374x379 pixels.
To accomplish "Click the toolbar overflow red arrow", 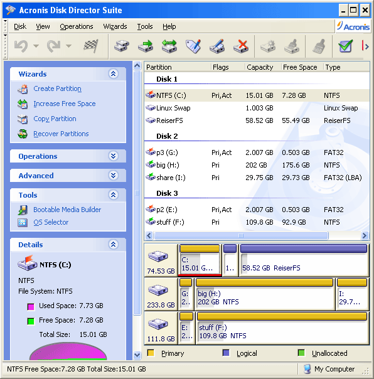I will (365, 46).
